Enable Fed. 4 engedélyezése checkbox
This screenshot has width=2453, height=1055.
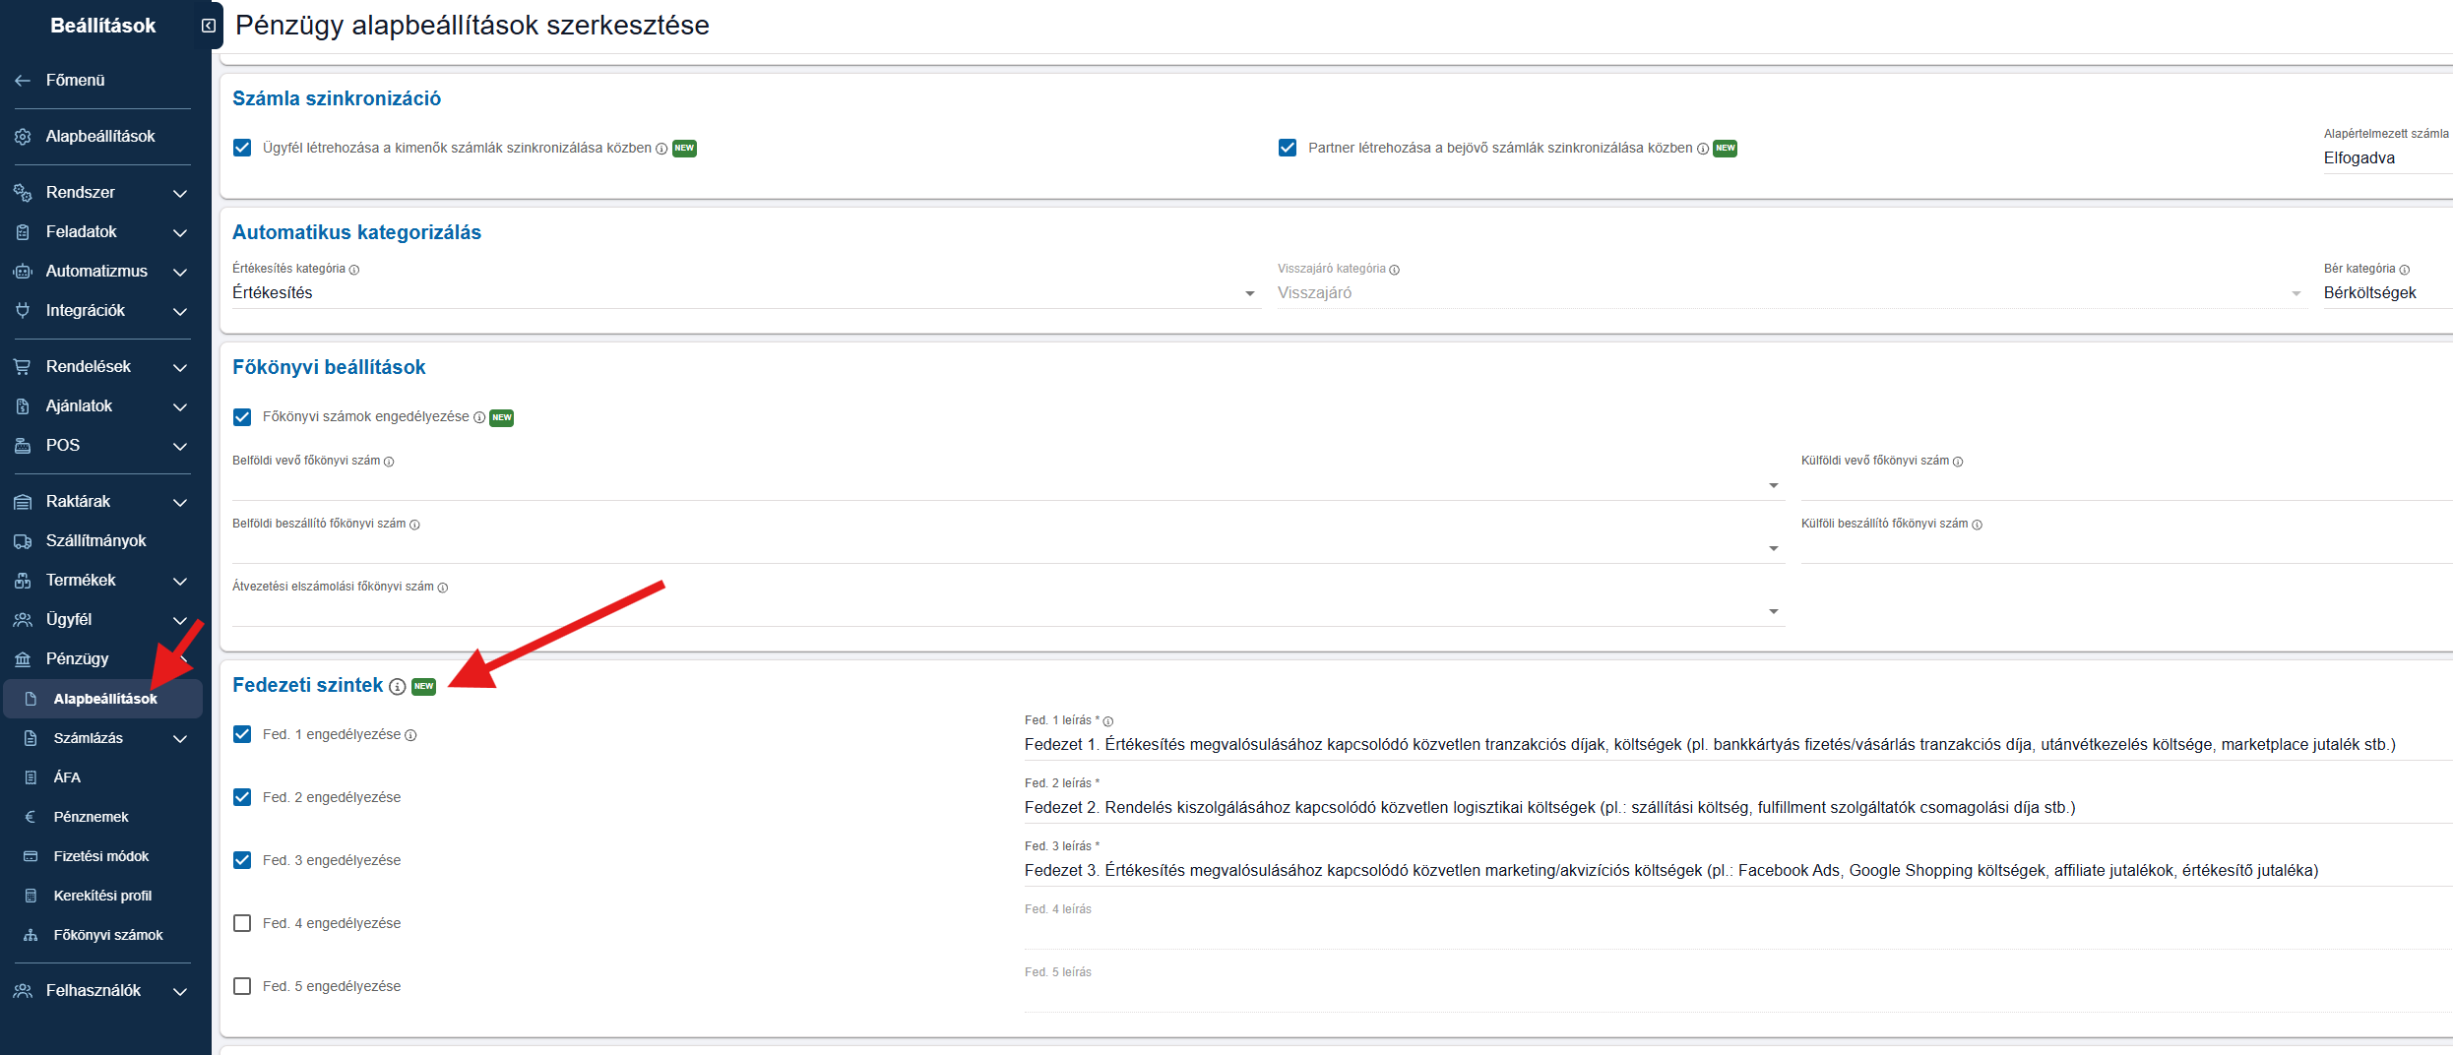pyautogui.click(x=242, y=923)
